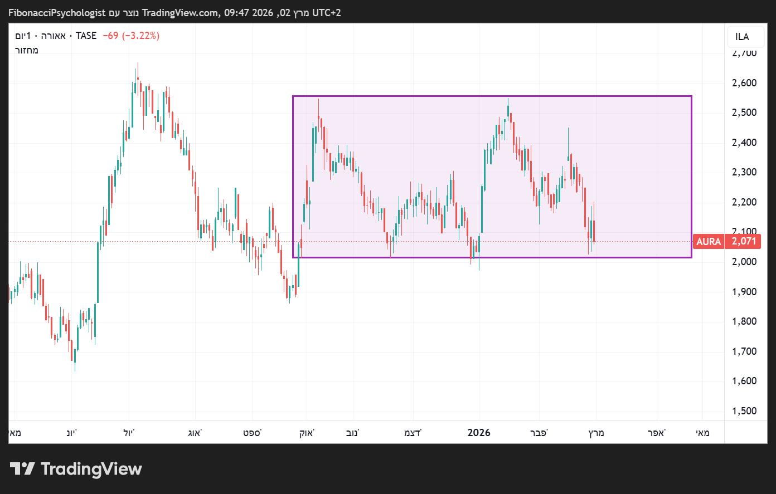This screenshot has width=776, height=494.
Task: Select the red AURA symbol tag
Action: (708, 242)
